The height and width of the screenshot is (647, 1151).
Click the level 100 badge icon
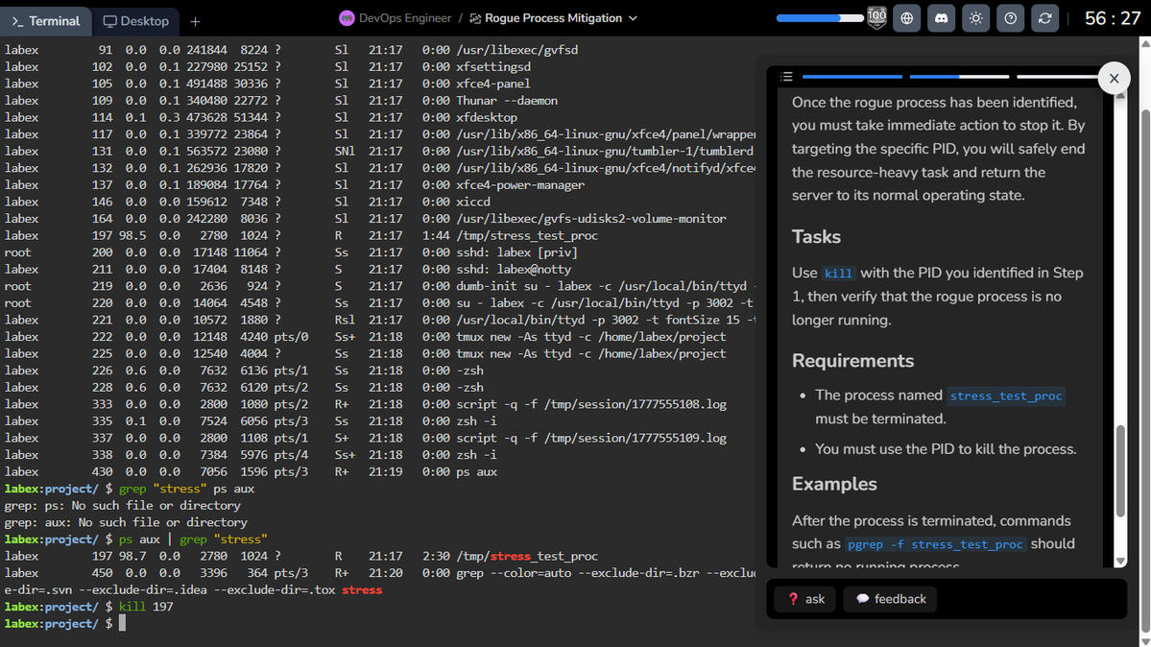tap(876, 18)
